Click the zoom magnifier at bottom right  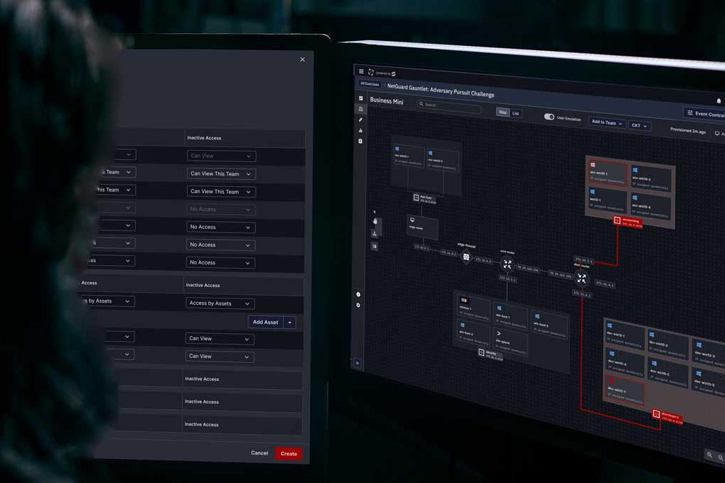pos(709,455)
